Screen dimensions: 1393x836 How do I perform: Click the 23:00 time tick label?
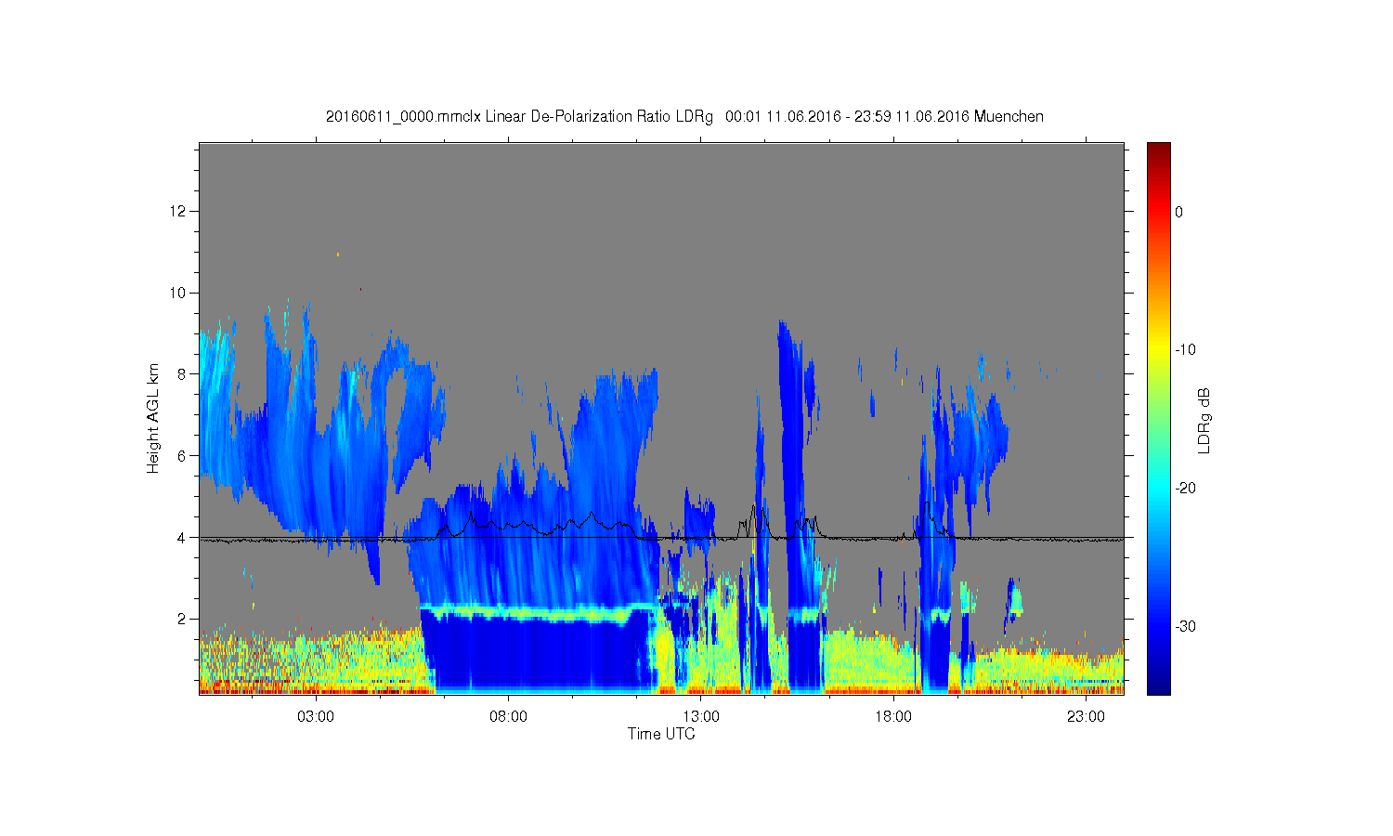pyautogui.click(x=1086, y=717)
